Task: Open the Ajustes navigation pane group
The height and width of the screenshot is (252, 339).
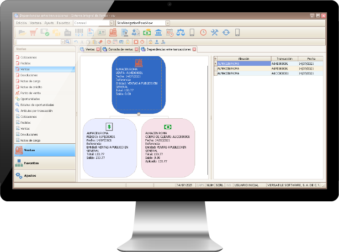Action: 45,175
